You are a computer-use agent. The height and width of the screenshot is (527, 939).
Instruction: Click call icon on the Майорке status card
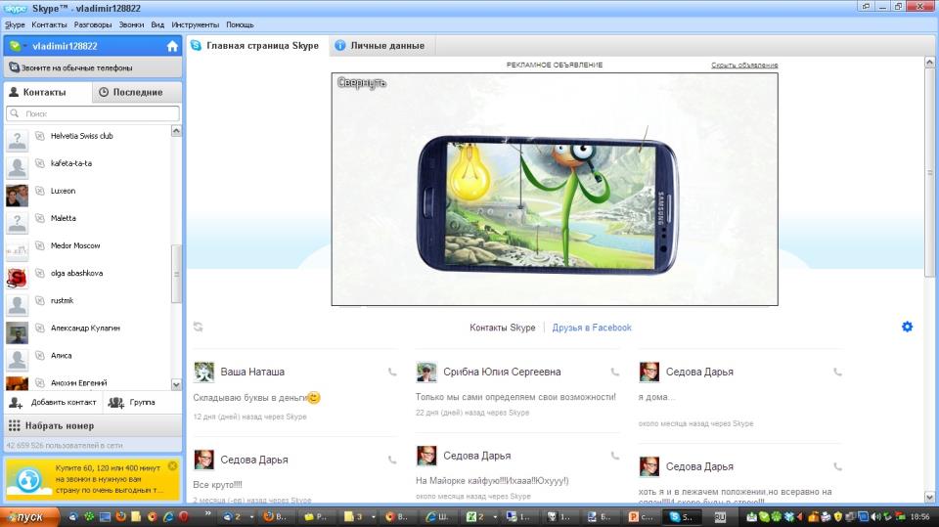pos(615,456)
